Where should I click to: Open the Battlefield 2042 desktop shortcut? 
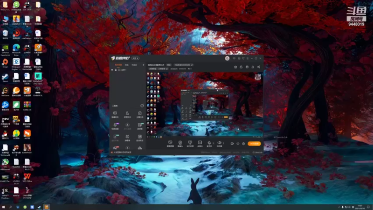pyautogui.click(x=38, y=78)
